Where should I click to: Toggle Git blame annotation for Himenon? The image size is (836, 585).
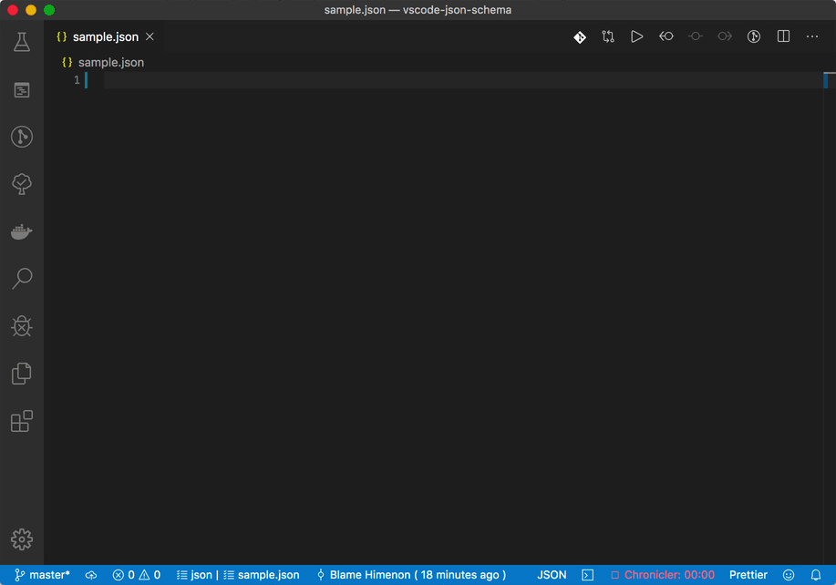tap(411, 575)
